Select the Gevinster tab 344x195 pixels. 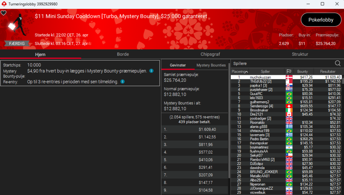coord(178,65)
